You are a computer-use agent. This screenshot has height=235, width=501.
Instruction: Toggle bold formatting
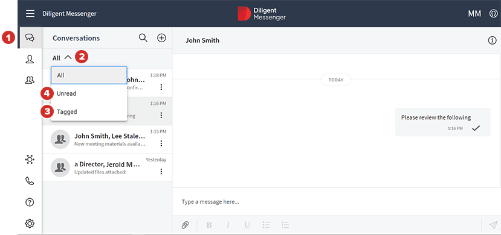point(209,225)
